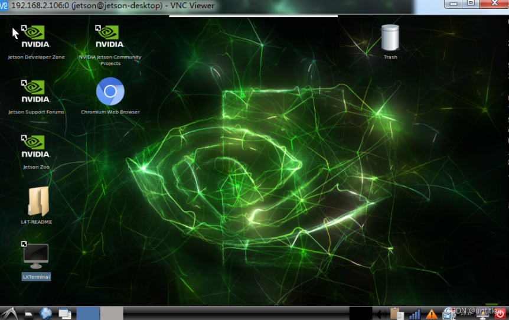Screen dimensions: 509x320
Task: Open NVIDIA Jetson Community Projects shortcut
Action: pos(110,37)
